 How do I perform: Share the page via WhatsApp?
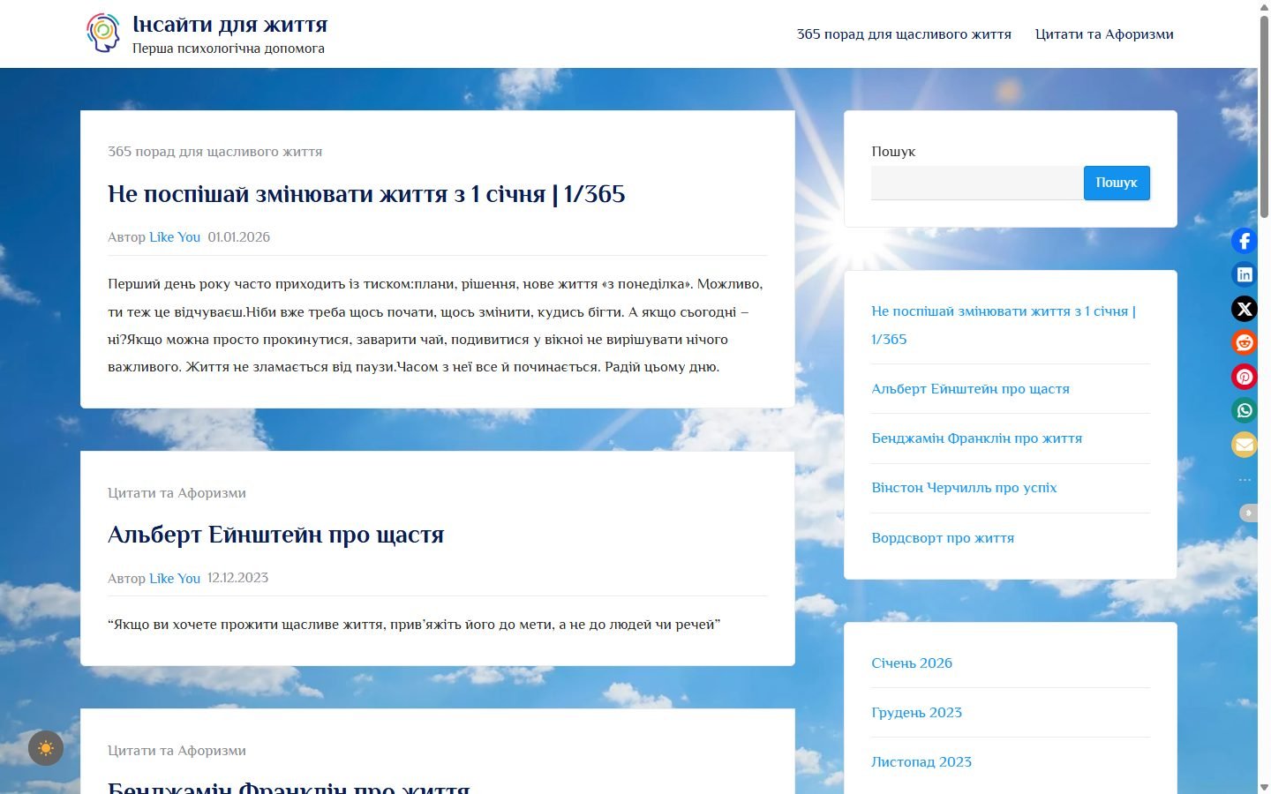coord(1245,410)
